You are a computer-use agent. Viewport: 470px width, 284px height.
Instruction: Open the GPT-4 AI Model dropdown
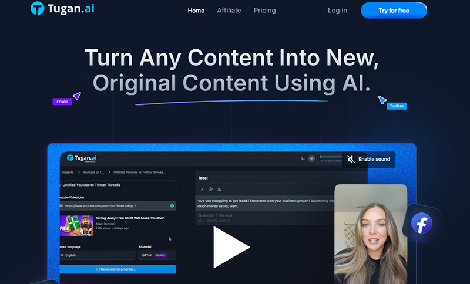point(157,255)
